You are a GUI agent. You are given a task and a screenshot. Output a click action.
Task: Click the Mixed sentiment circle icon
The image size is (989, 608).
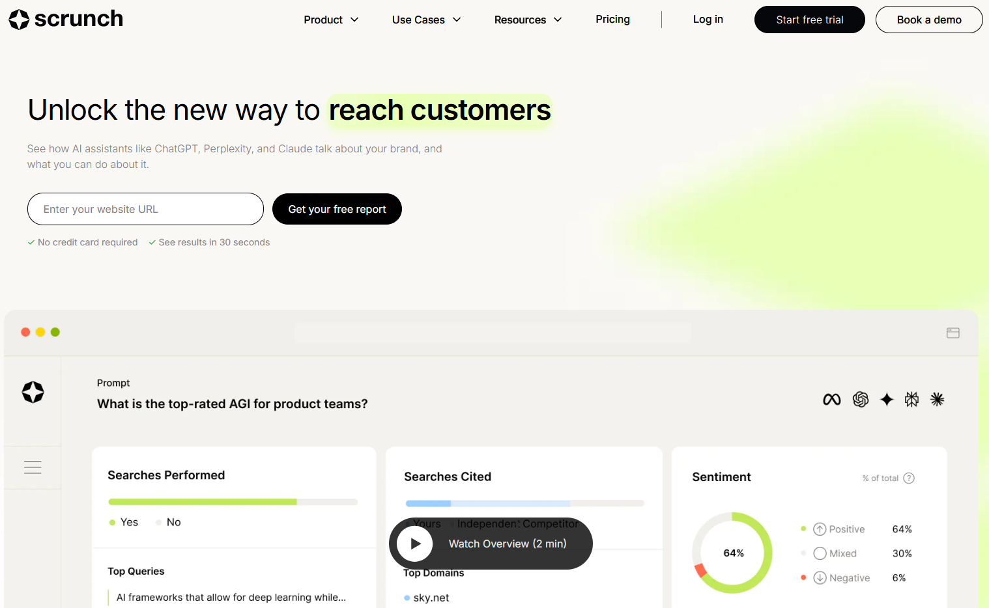pos(820,553)
